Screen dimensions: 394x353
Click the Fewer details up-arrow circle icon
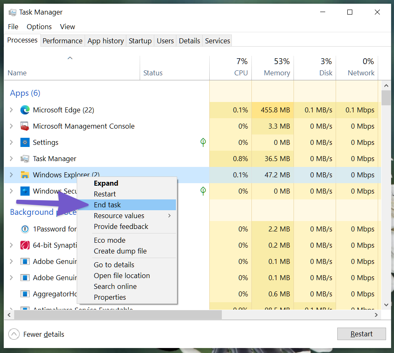[14, 334]
